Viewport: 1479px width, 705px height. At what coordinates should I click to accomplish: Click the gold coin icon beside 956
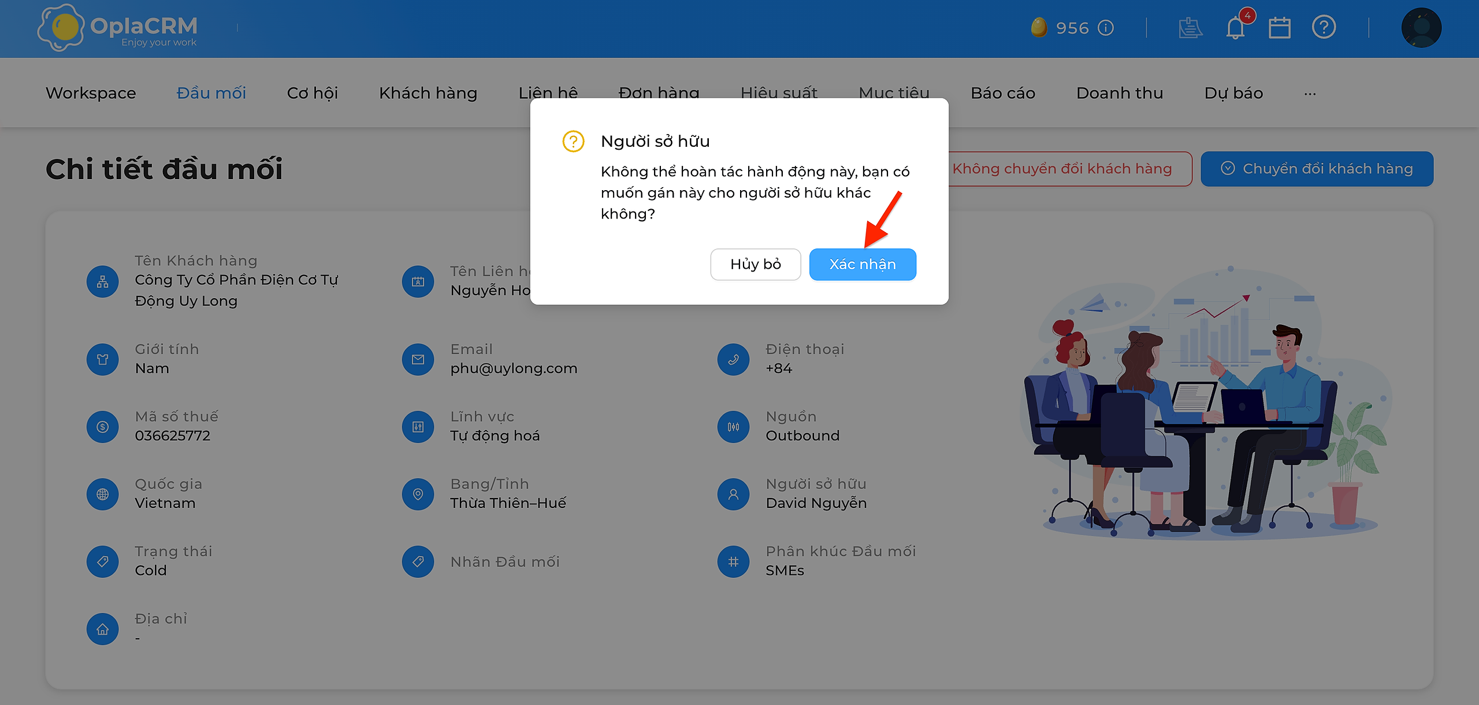pos(1039,27)
